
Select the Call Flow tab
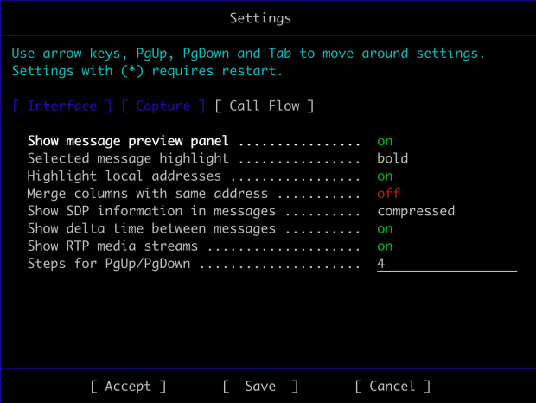[x=265, y=106]
